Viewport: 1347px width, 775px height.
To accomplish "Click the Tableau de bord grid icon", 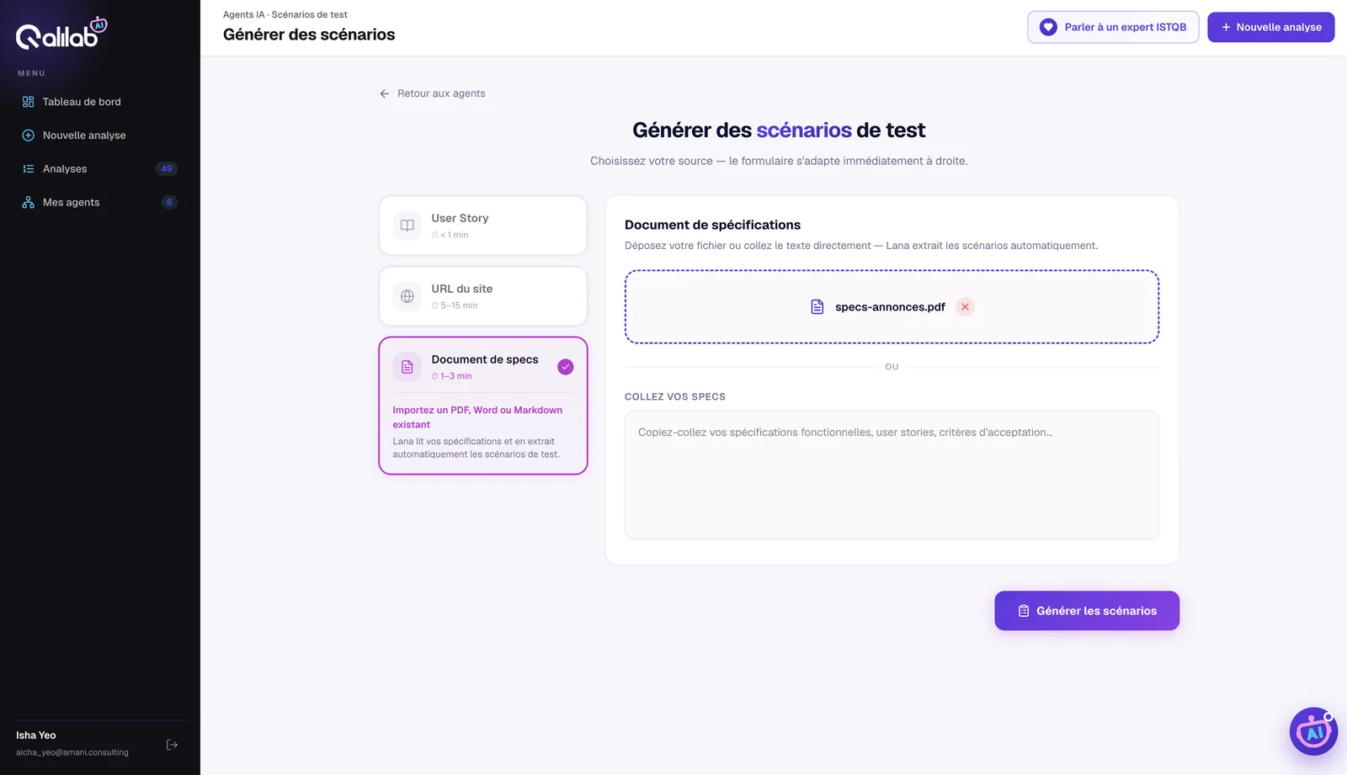I will pos(28,102).
